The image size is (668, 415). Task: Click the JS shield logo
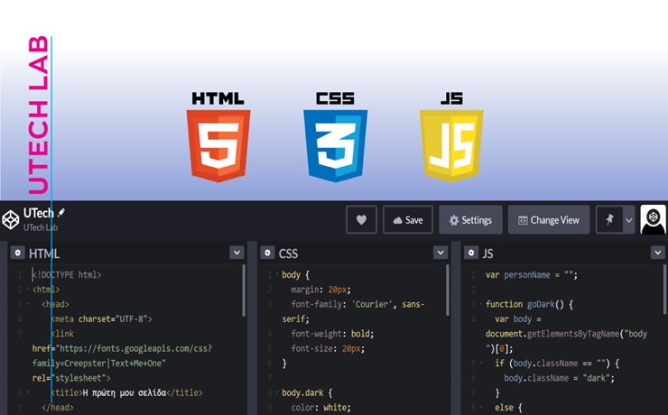(451, 145)
